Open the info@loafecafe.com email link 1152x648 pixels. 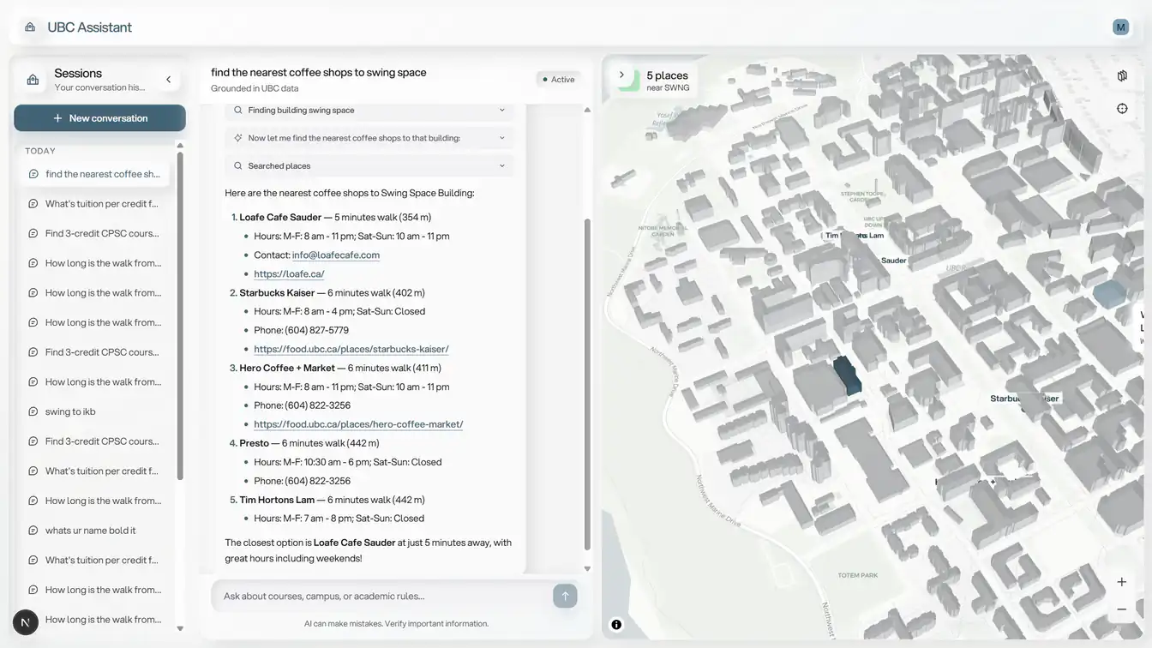point(336,255)
